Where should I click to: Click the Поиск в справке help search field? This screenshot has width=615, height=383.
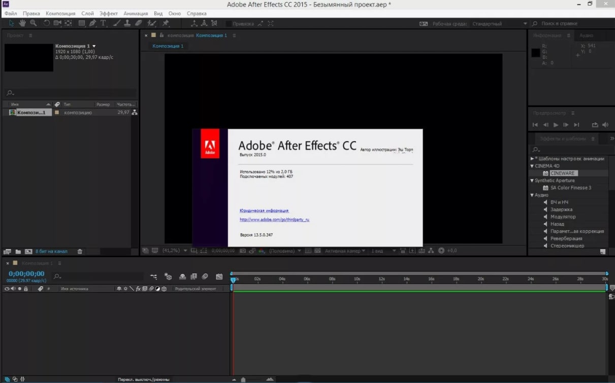pos(571,24)
